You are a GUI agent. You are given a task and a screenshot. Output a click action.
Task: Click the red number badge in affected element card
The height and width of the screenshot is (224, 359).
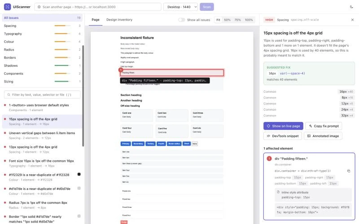[269, 159]
